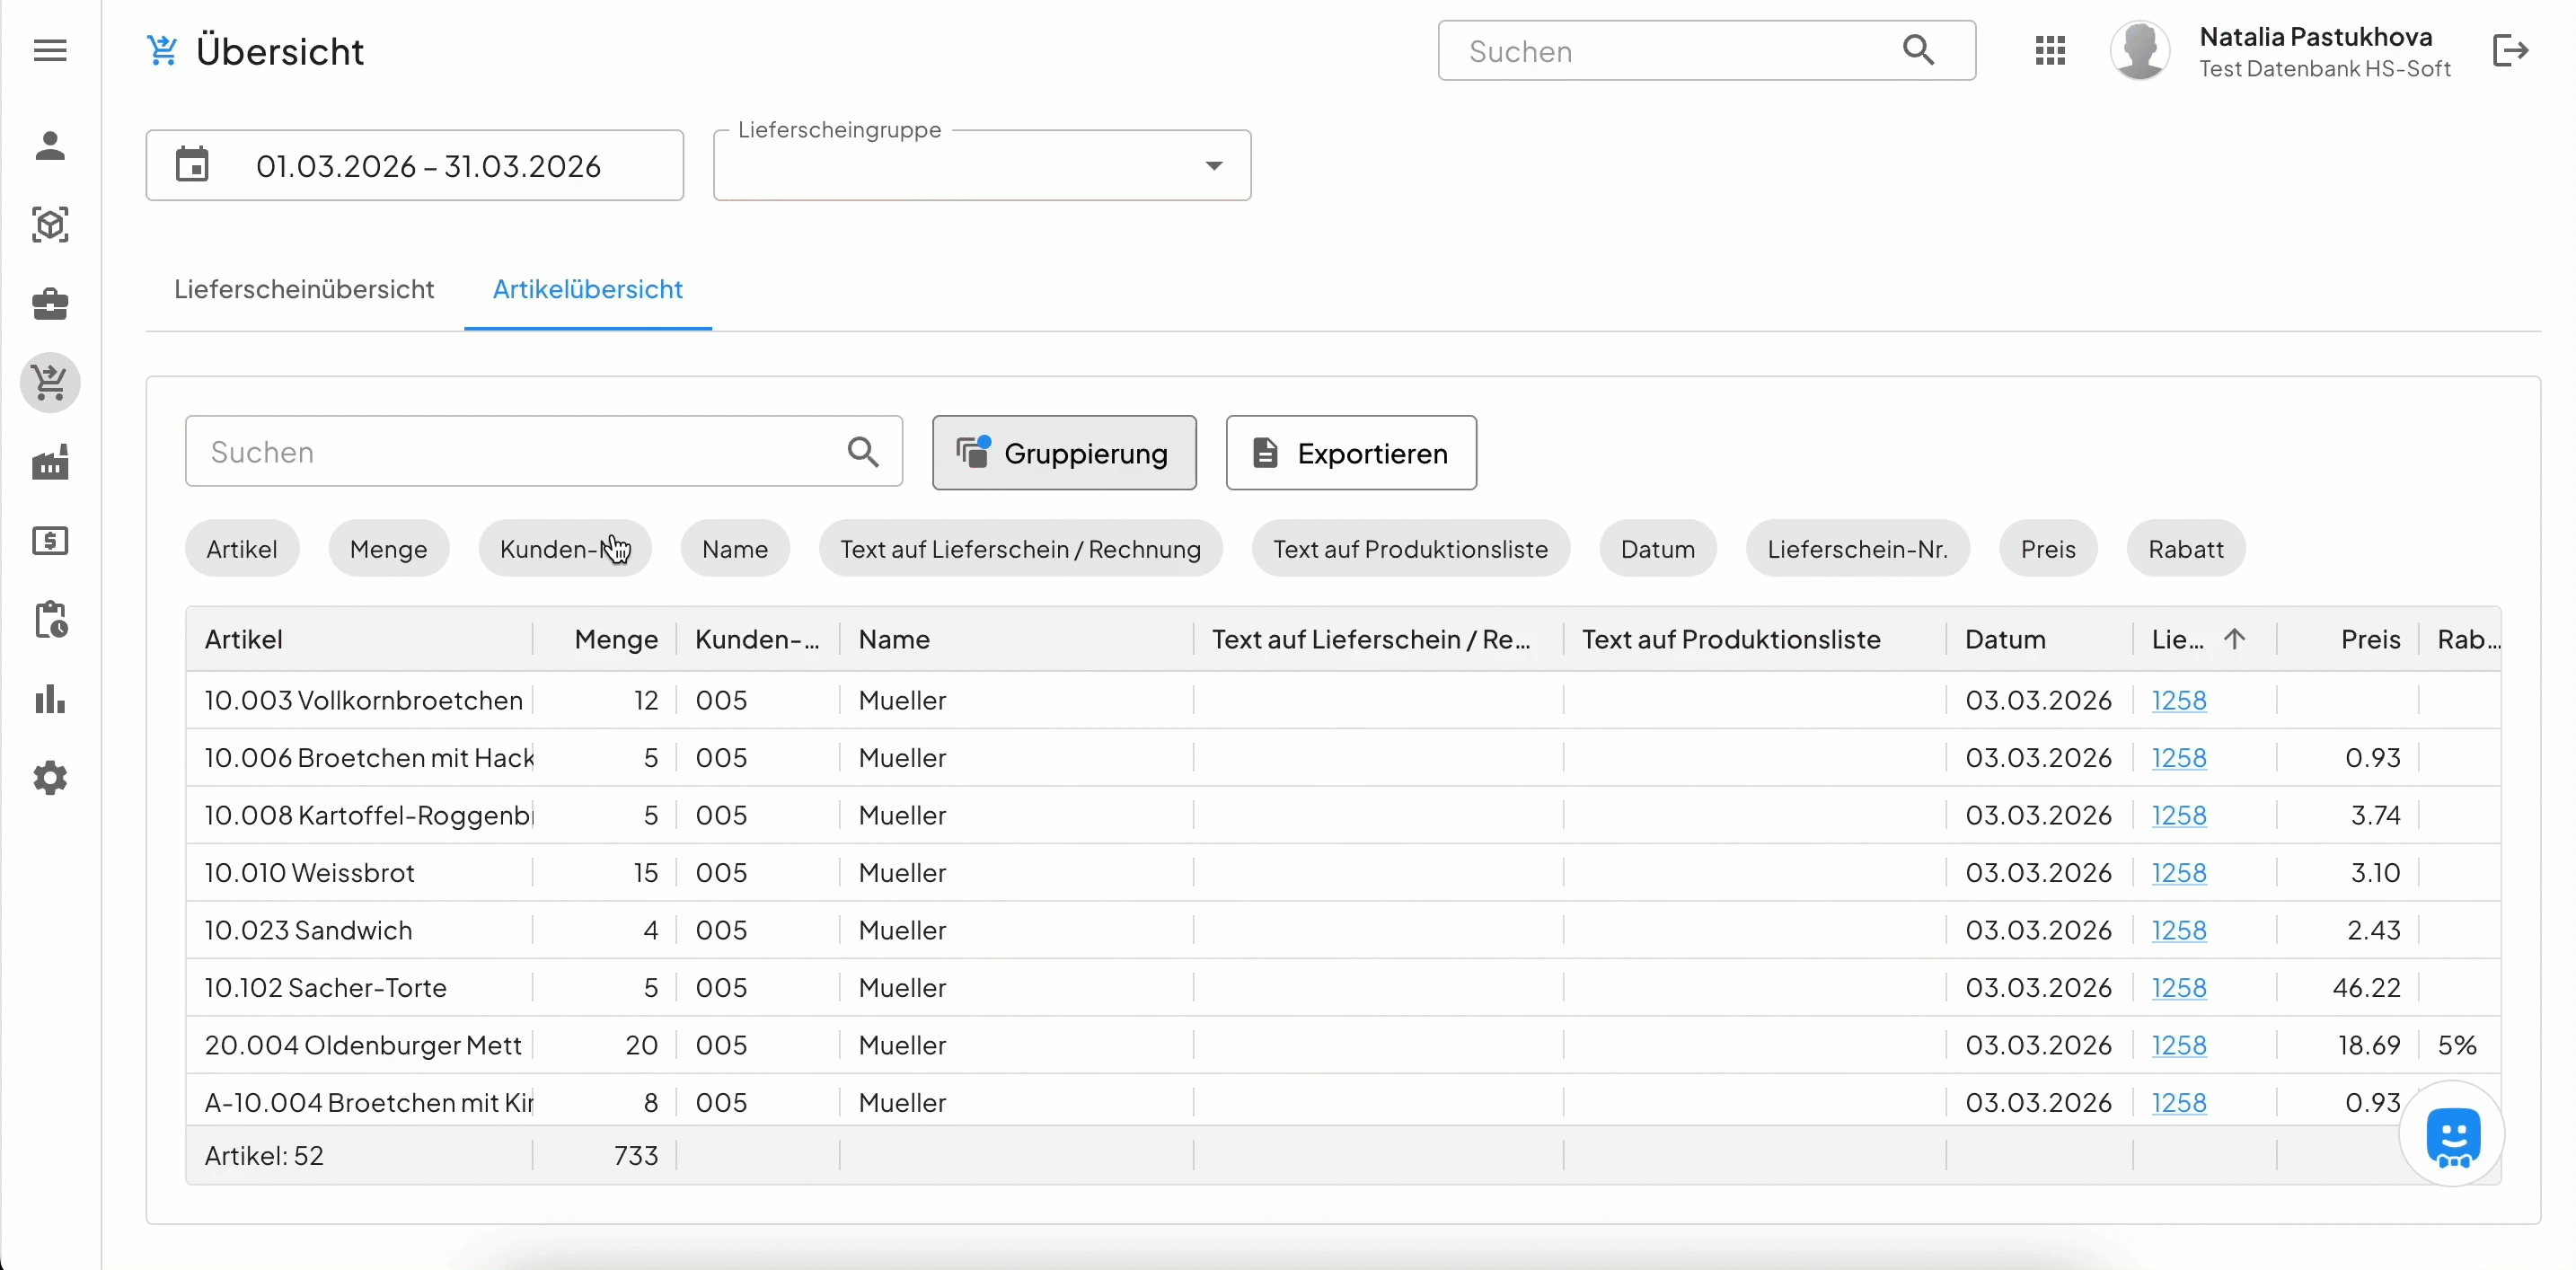The width and height of the screenshot is (2576, 1270).
Task: Open the apps grid icon in the header
Action: tap(2050, 50)
